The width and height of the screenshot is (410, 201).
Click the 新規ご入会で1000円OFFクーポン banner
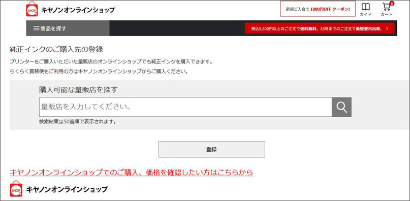(x=318, y=9)
